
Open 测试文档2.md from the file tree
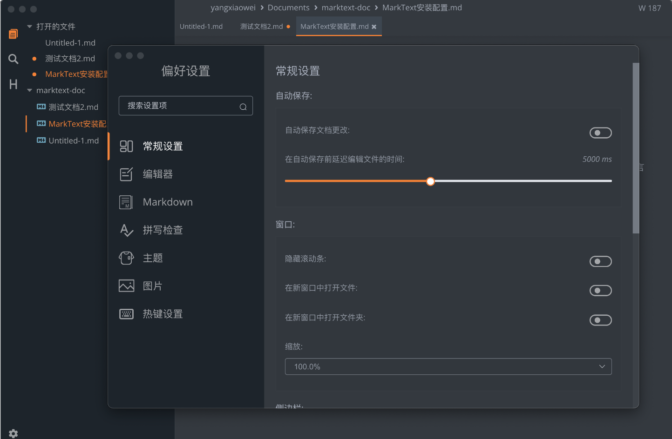tap(74, 106)
